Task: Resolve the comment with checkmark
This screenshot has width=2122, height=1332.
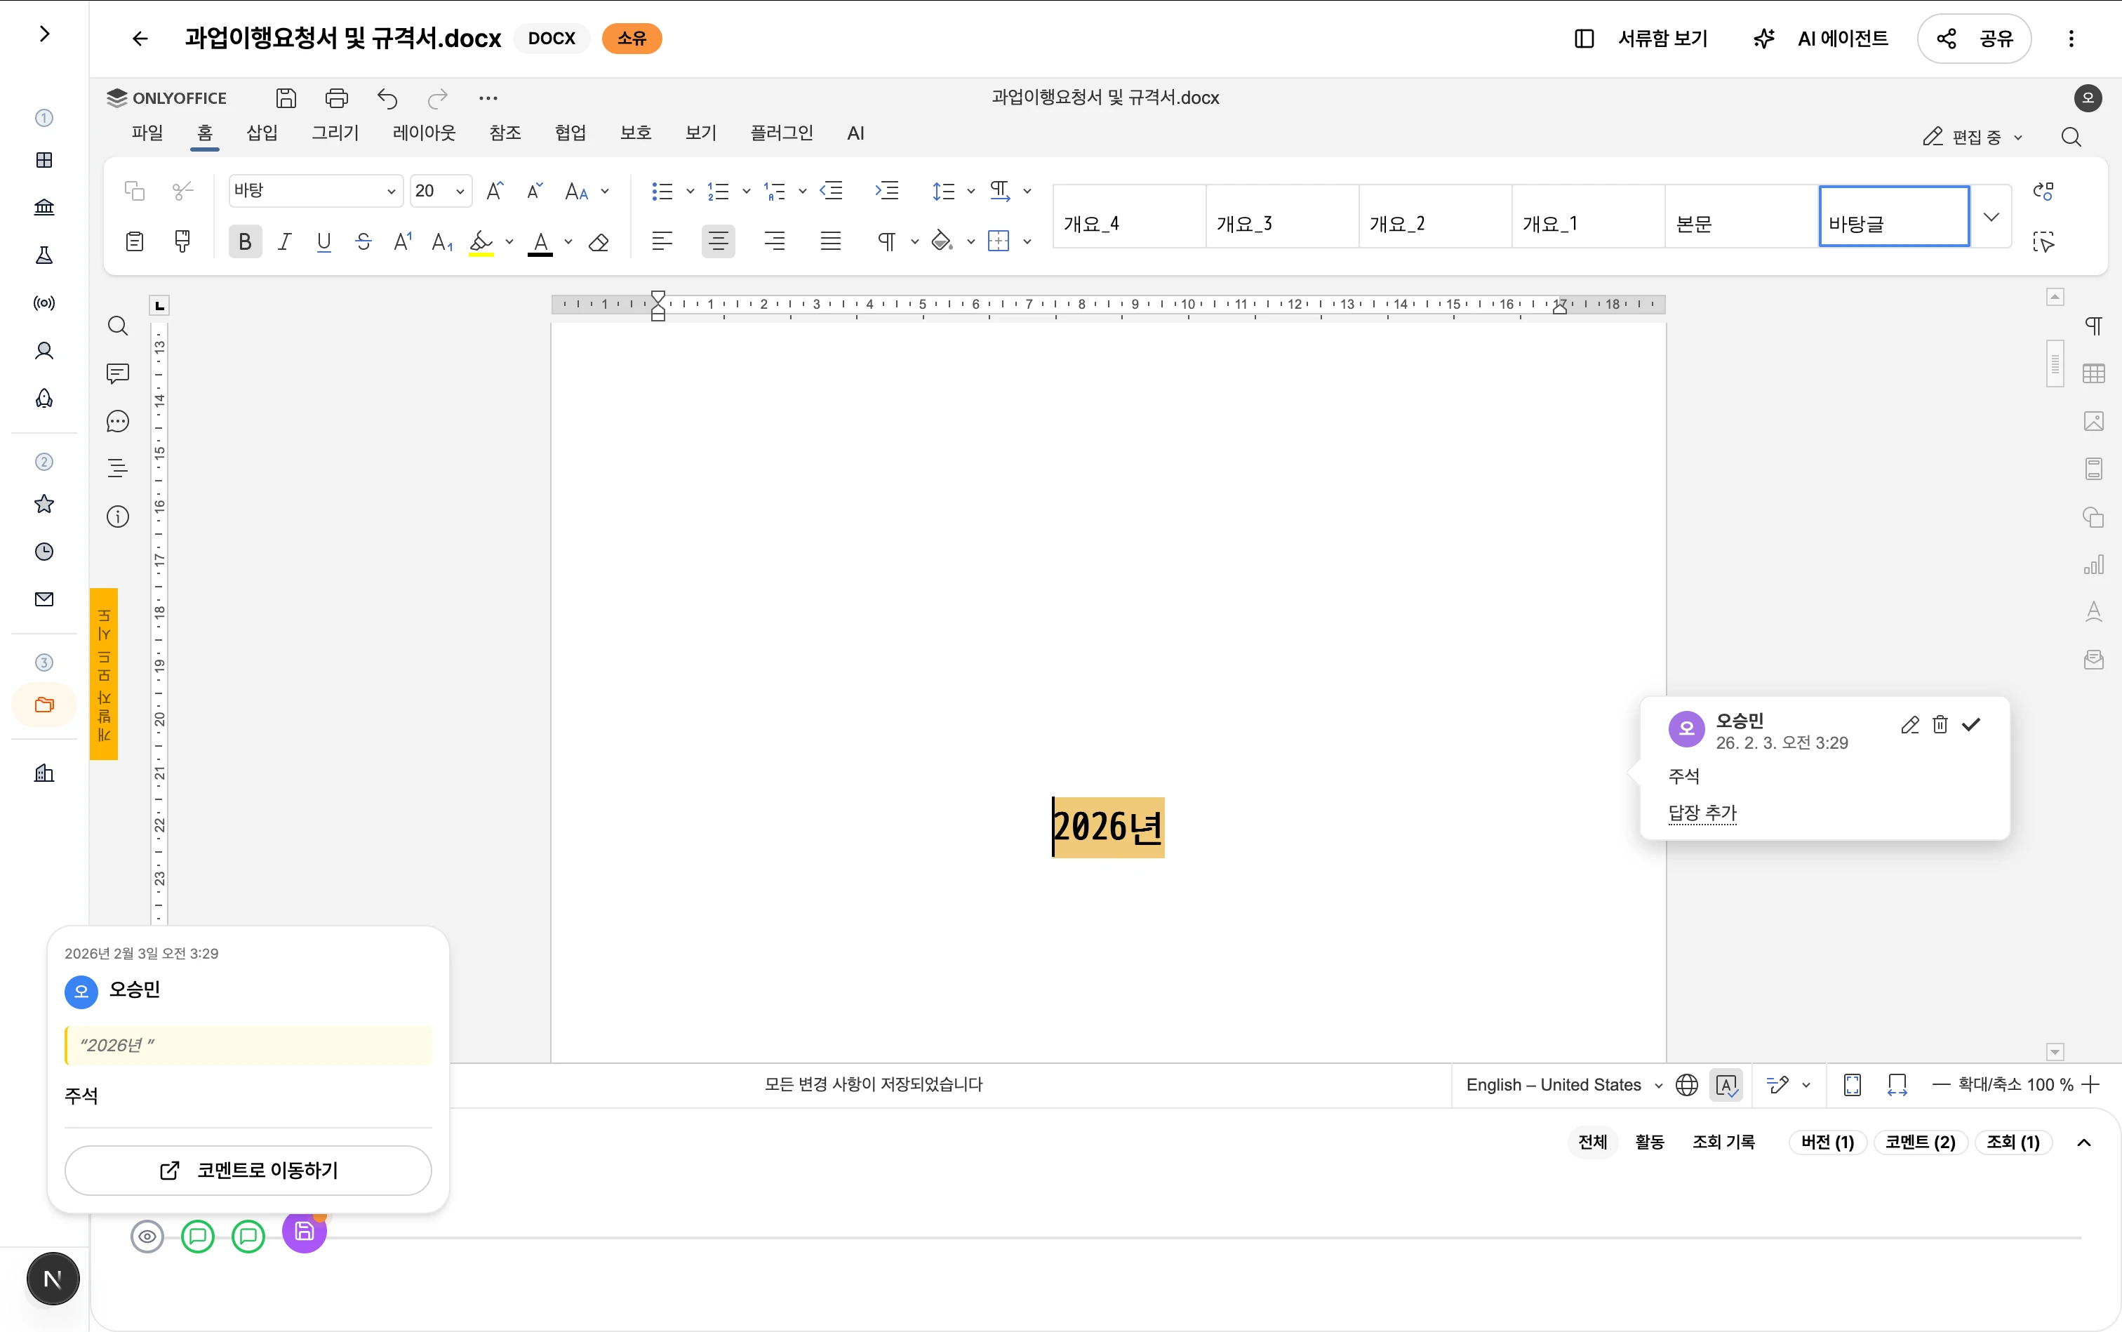Action: point(1971,724)
